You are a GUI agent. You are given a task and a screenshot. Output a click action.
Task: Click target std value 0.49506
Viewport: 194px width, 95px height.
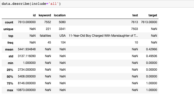click(152, 56)
